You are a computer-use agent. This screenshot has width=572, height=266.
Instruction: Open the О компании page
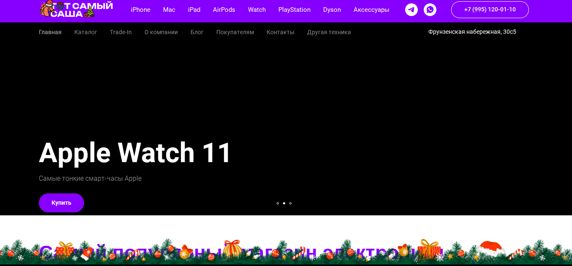[x=161, y=32]
